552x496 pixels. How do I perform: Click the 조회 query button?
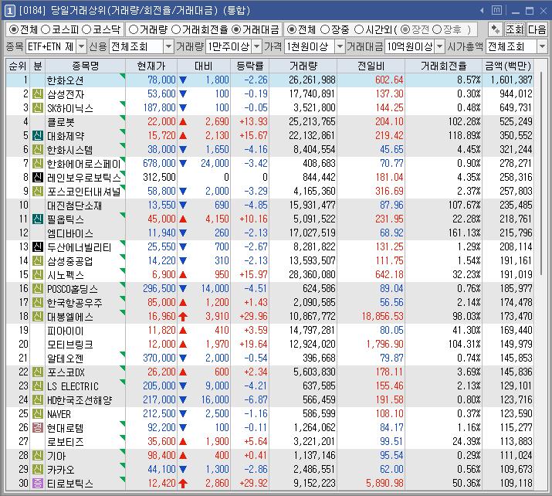pyautogui.click(x=514, y=29)
